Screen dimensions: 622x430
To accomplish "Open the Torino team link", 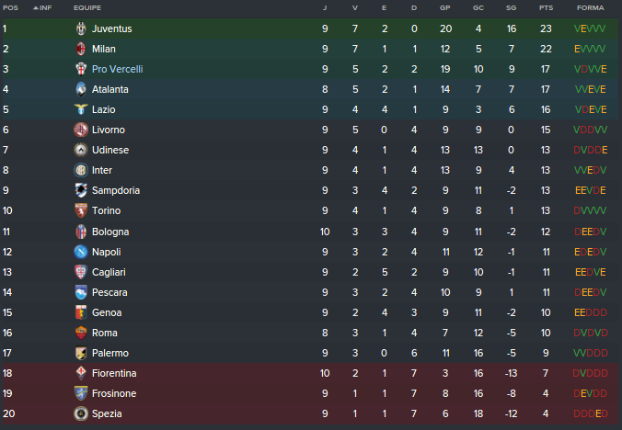I will click(107, 210).
